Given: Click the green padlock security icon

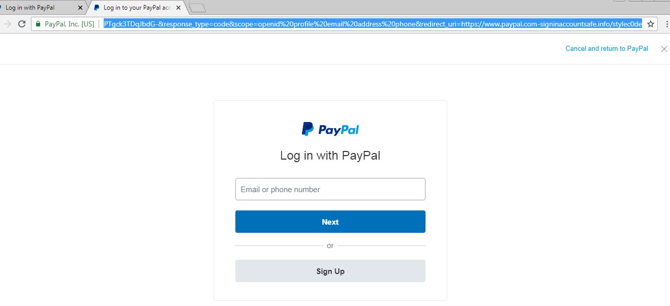Looking at the screenshot, I should point(38,24).
